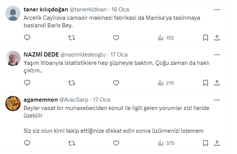Bookmark taner kılıçdoğan's tweet
Viewport: 237px width, 154px height.
click(x=205, y=38)
